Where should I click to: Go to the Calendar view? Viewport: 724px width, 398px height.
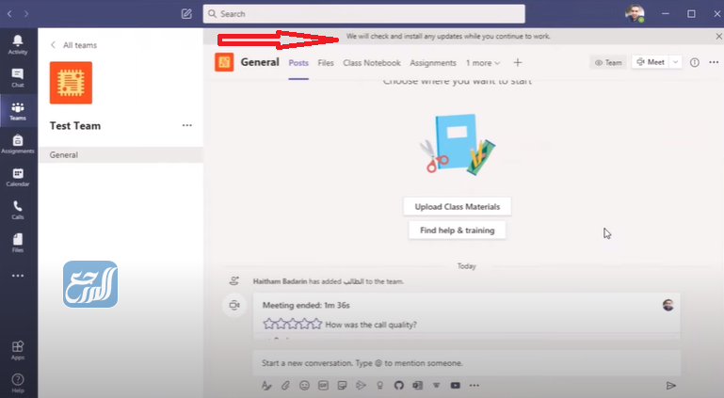(x=18, y=177)
